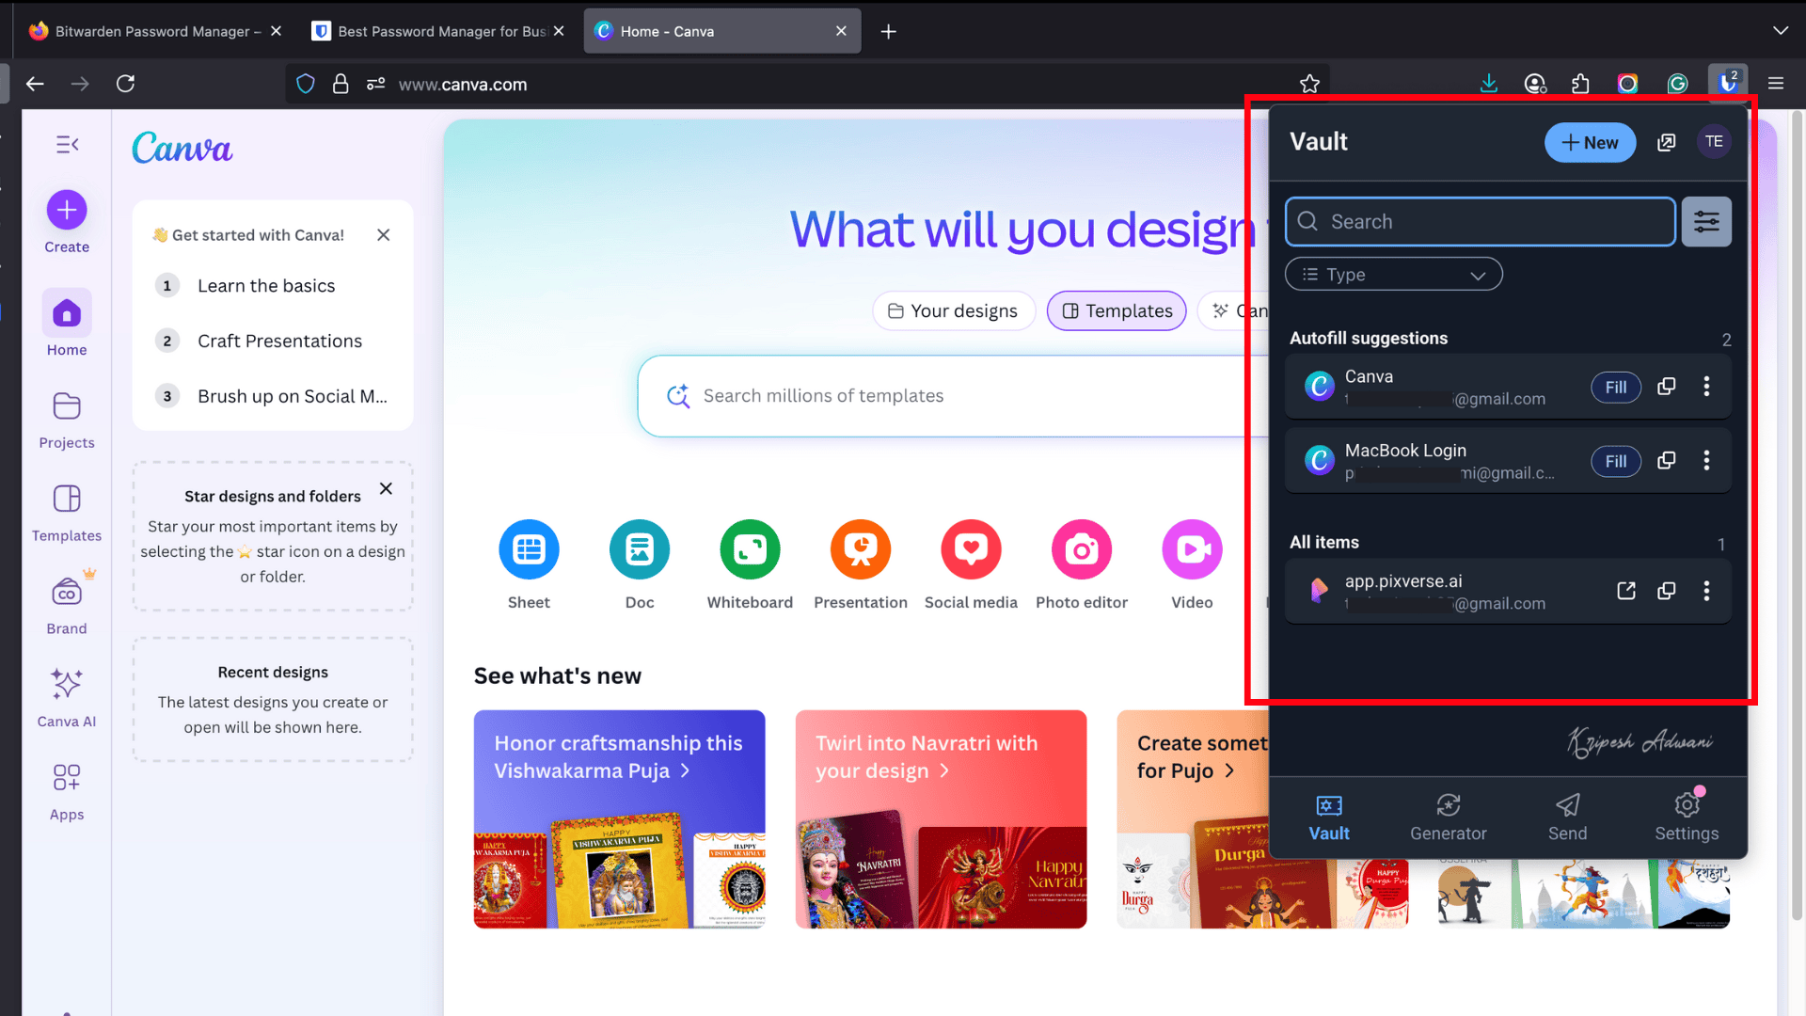Toggle Bitwarden filter options button
The height and width of the screenshot is (1016, 1806).
tap(1706, 222)
